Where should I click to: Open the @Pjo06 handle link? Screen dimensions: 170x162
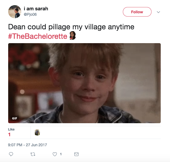30,14
